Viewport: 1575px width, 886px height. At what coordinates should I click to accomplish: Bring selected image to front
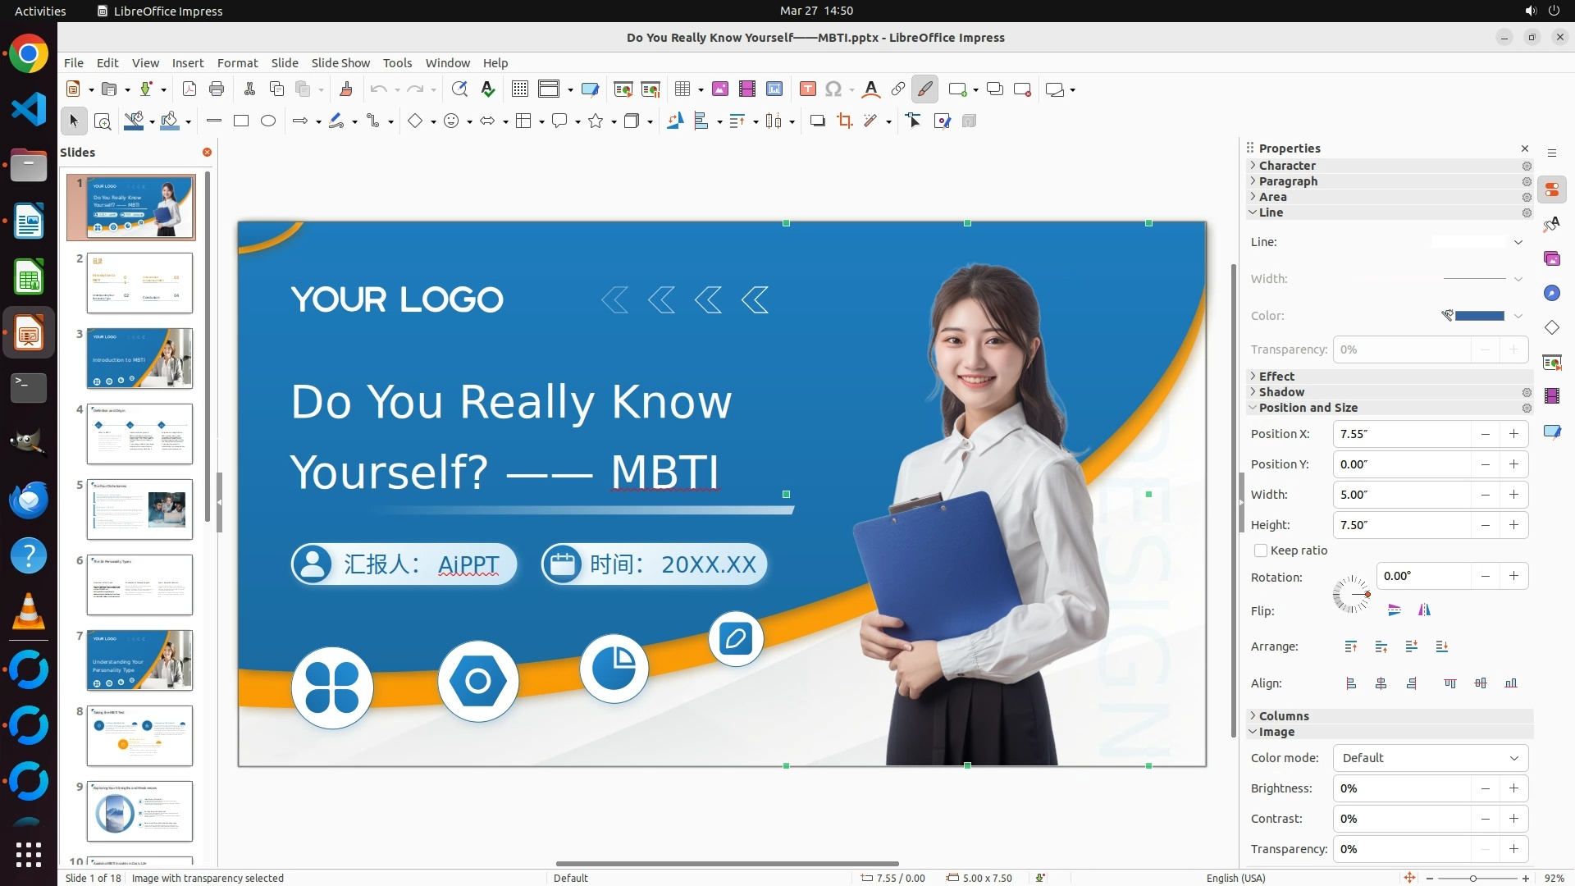(x=1350, y=646)
